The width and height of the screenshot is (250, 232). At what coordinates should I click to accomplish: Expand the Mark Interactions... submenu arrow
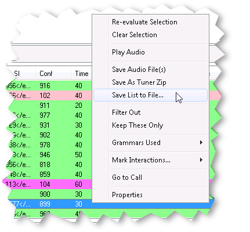coord(201,160)
